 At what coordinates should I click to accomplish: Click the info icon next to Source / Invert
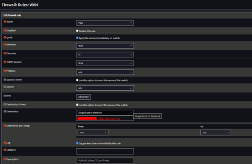(x=5, y=80)
